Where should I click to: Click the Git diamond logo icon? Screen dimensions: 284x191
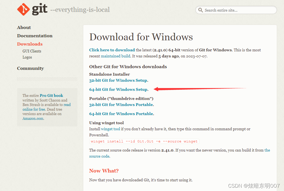[x=23, y=9]
